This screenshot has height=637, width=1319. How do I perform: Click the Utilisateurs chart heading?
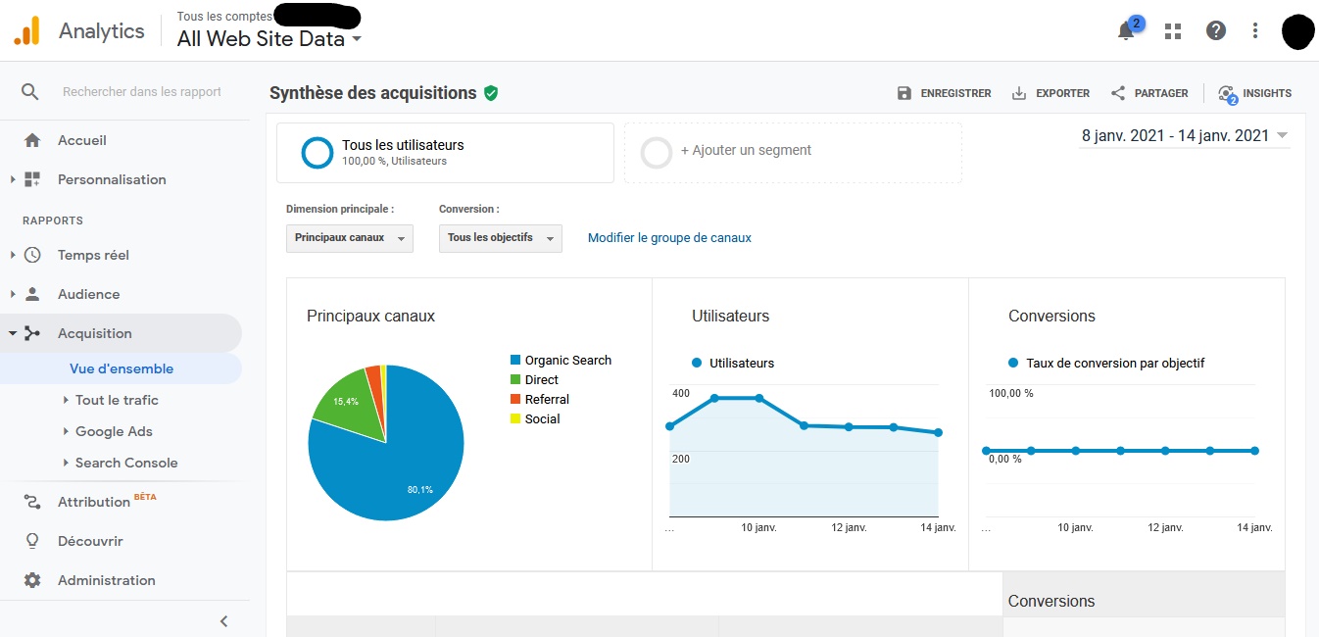[x=730, y=317]
